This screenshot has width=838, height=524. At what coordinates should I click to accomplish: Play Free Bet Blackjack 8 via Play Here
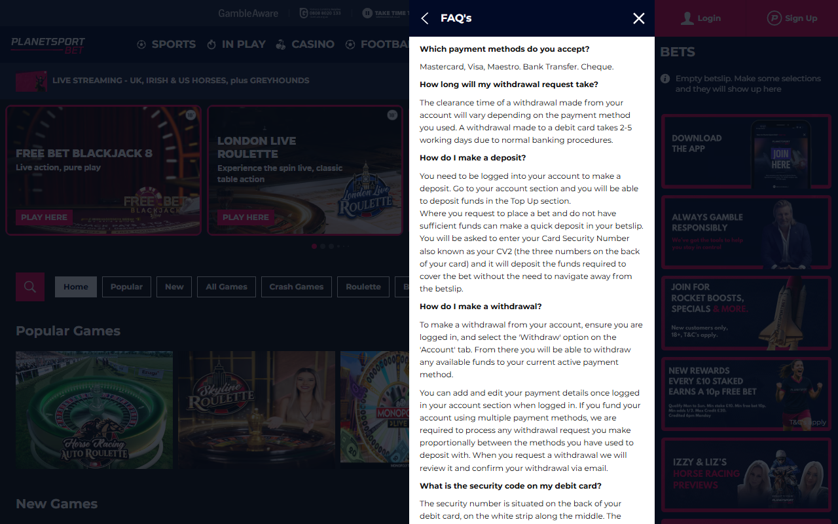44,217
